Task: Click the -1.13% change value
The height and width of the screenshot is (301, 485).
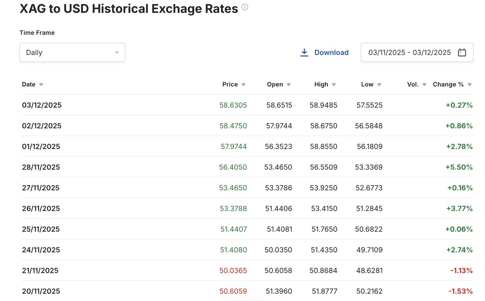Action: [x=462, y=271]
